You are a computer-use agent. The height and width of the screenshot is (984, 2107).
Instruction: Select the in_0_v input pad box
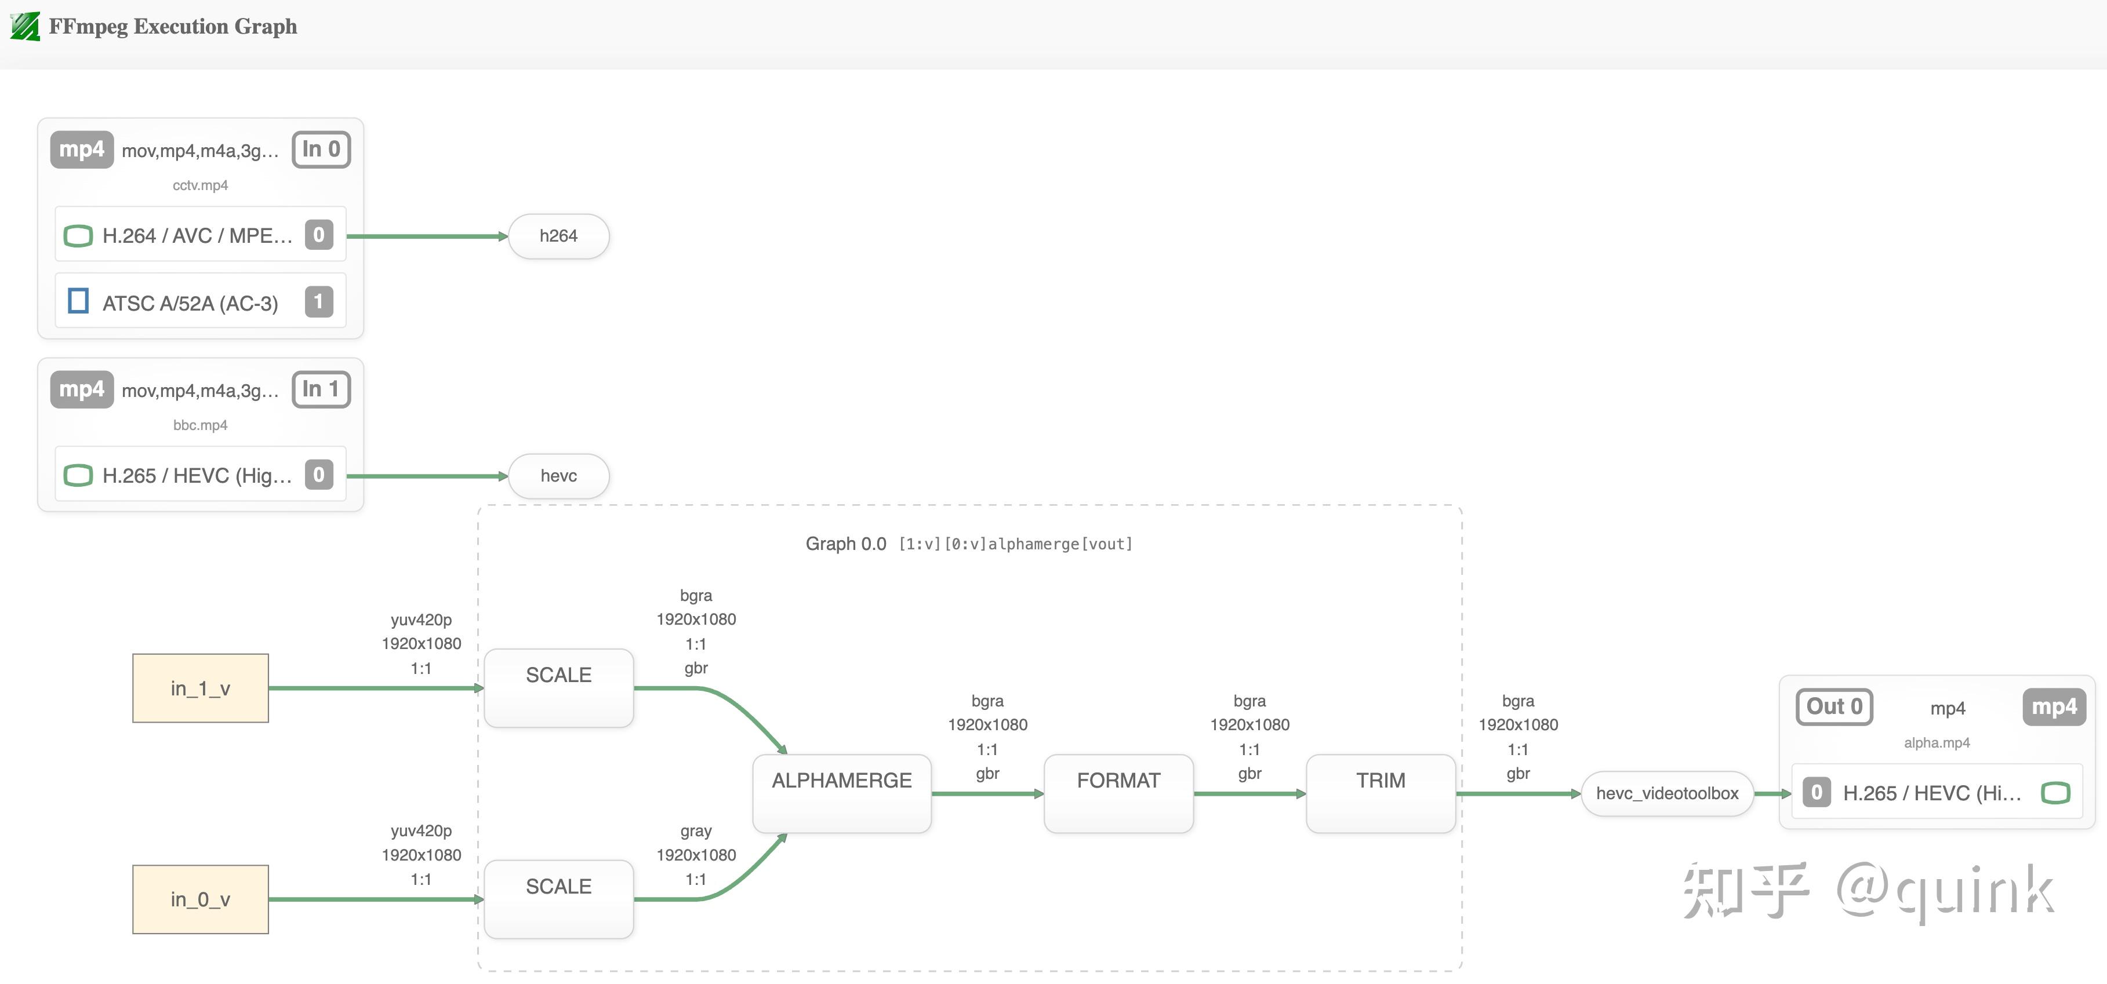201,899
